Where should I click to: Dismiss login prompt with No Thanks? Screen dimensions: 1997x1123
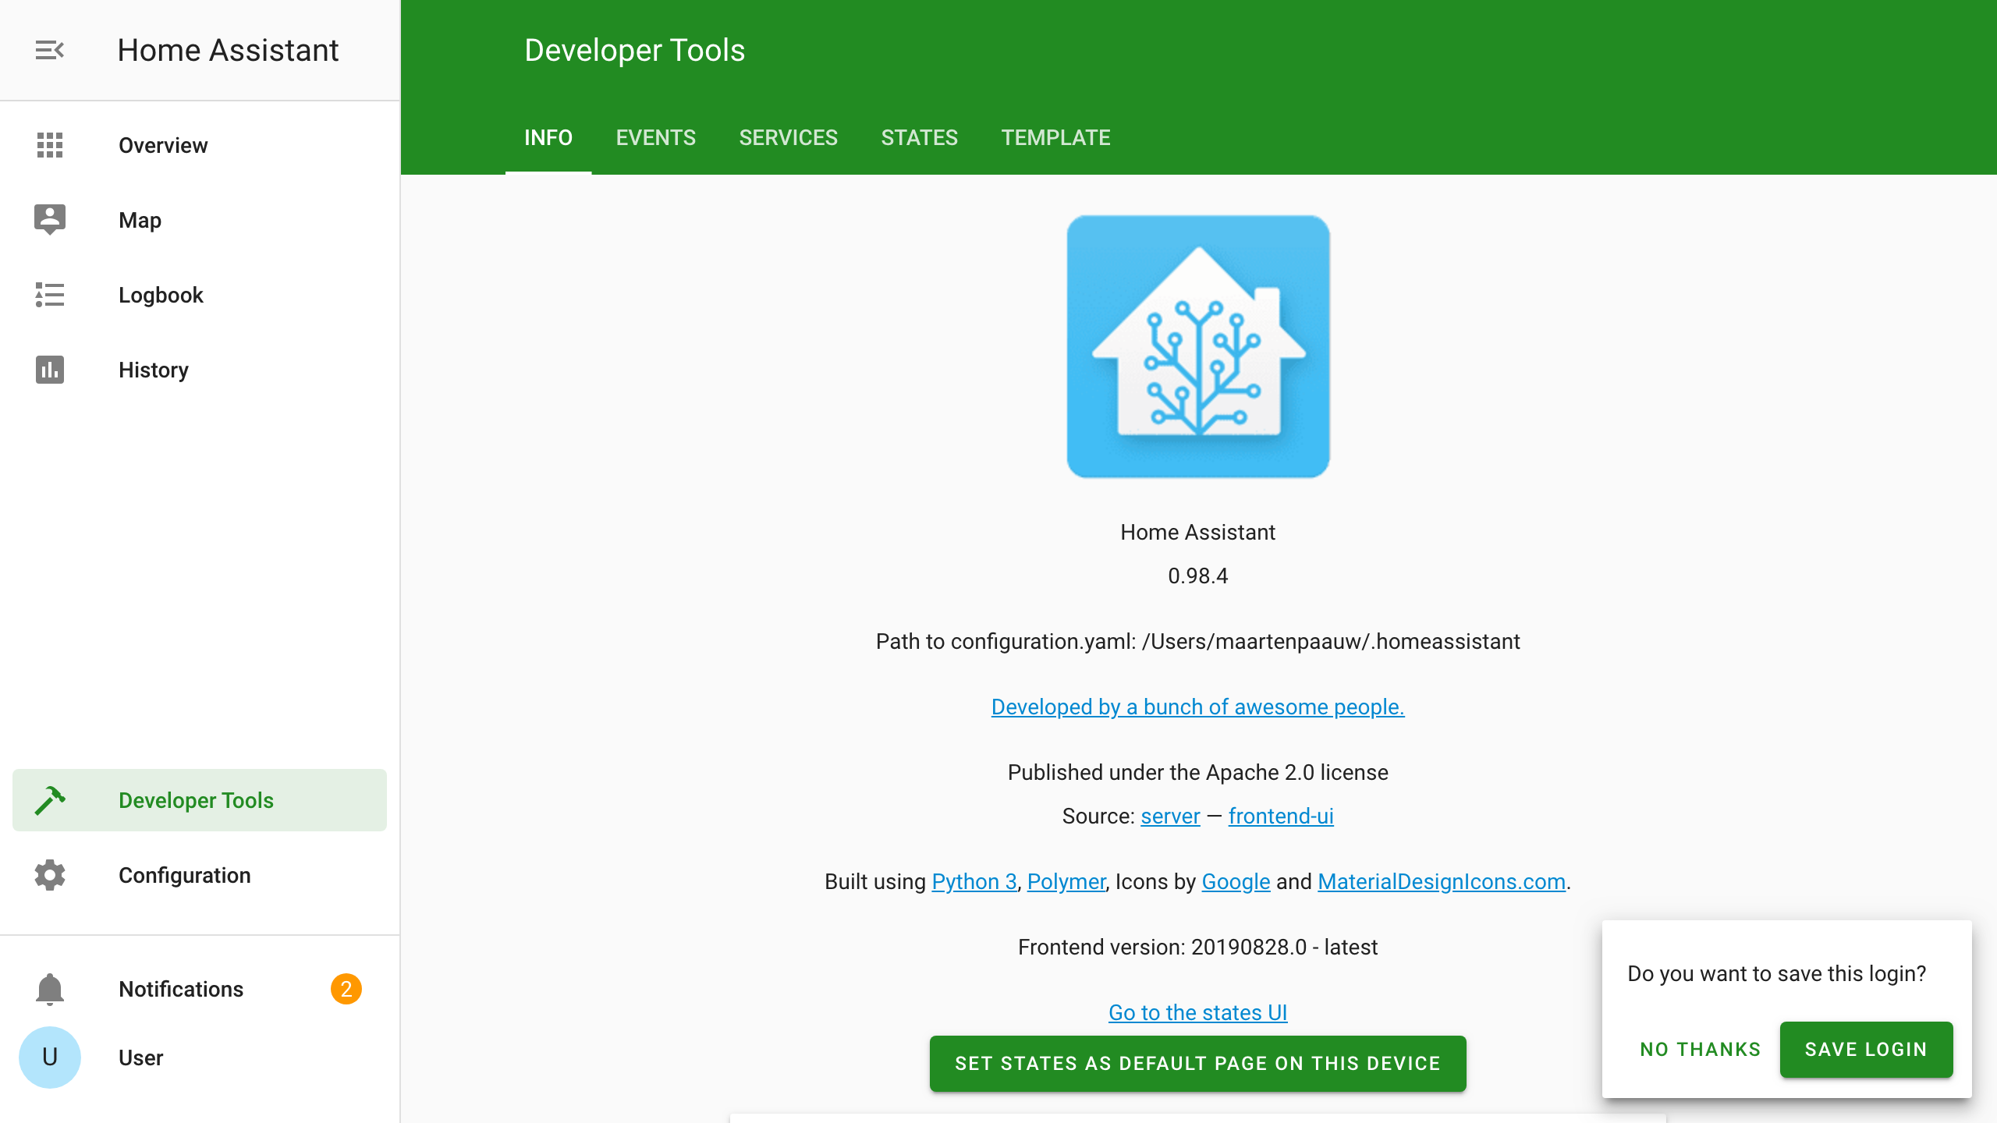1700,1050
